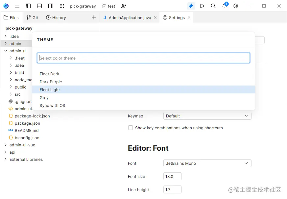This screenshot has width=287, height=199.
Task: Choose the Fleet Dark theme
Action: 143,74
